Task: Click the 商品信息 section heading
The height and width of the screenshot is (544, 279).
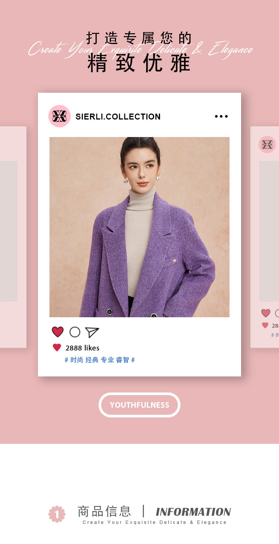Action: [x=105, y=511]
